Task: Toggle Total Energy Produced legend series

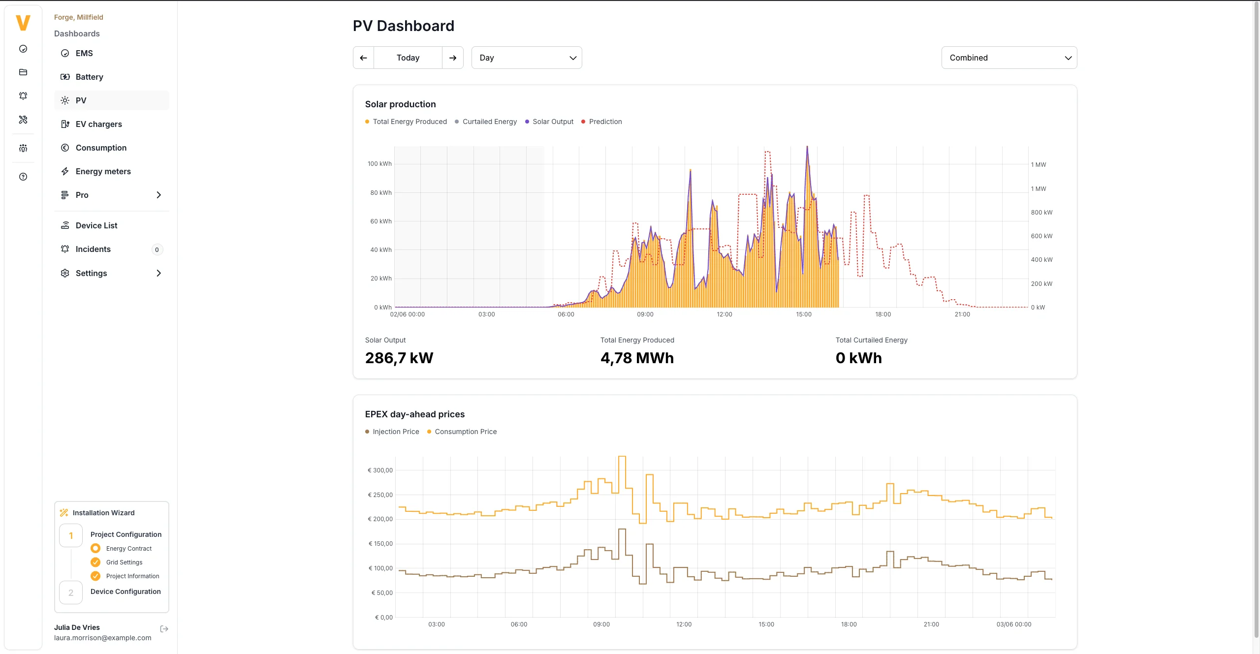Action: pyautogui.click(x=406, y=122)
